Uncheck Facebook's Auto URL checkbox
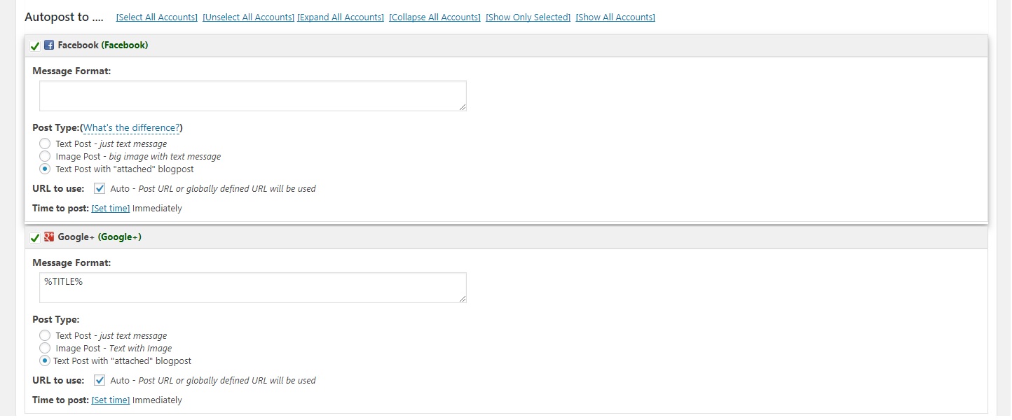The width and height of the screenshot is (1012, 420). pyautogui.click(x=100, y=188)
